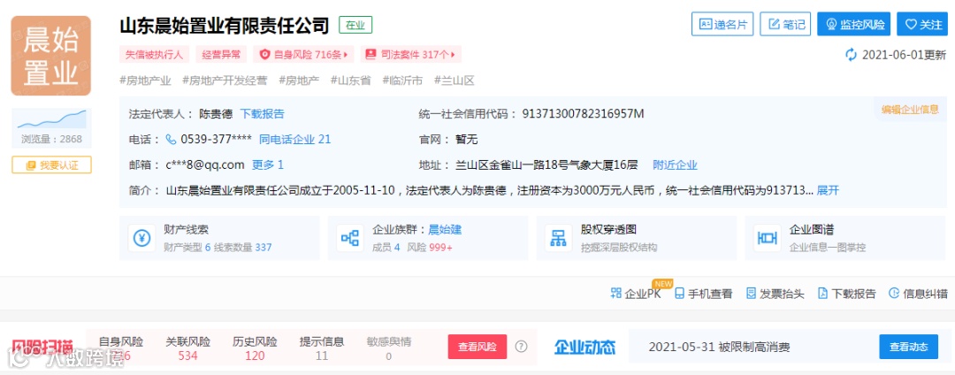Select the #临沂市 hashtag
955x375 pixels.
(x=402, y=80)
